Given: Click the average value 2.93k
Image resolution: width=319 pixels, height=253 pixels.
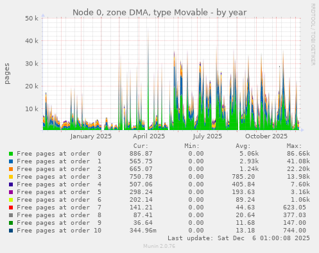Looking at the screenshot, I should point(249,161).
